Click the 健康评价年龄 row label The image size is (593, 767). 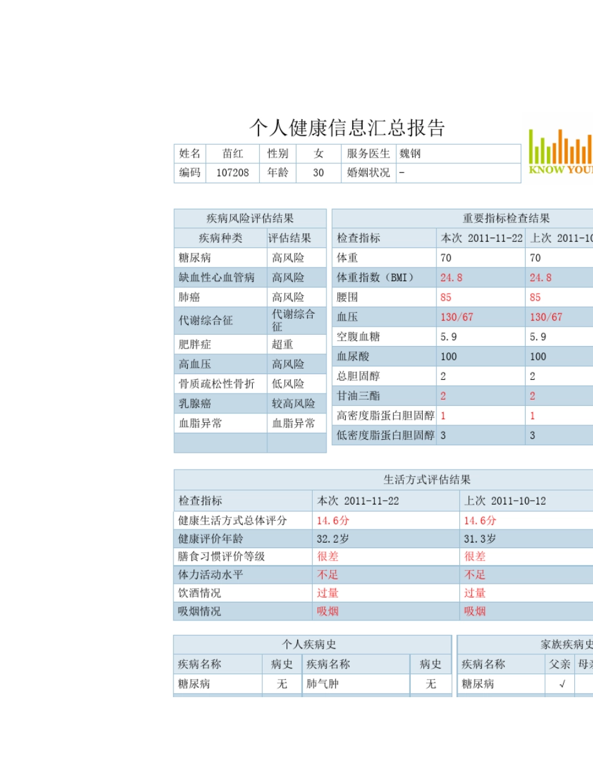(x=211, y=539)
